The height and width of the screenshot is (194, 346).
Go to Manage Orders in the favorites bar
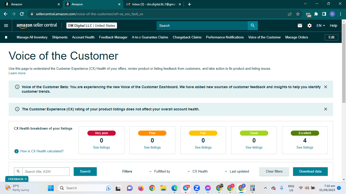(297, 37)
